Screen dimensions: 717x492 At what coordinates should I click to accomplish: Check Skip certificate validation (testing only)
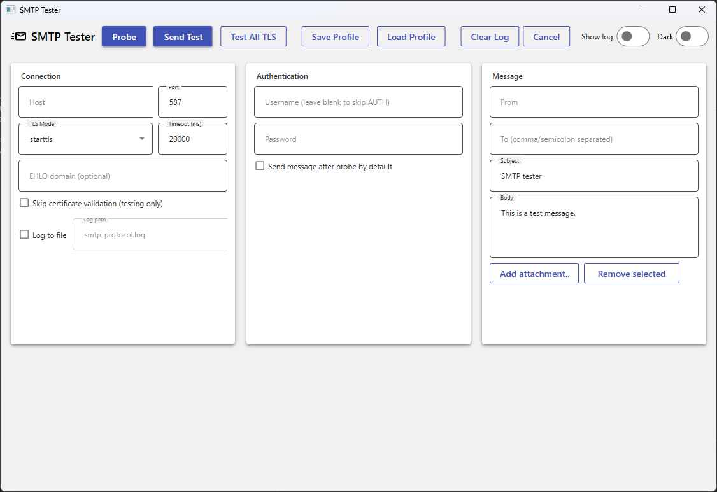24,202
